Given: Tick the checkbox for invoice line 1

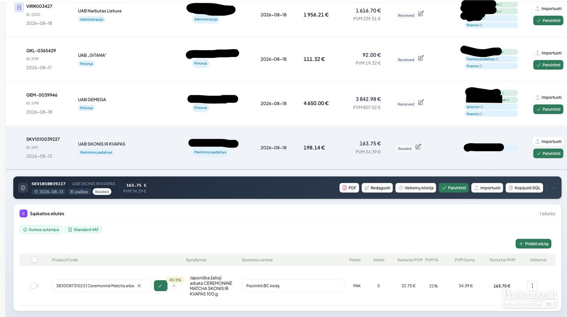Looking at the screenshot, I should [33, 286].
